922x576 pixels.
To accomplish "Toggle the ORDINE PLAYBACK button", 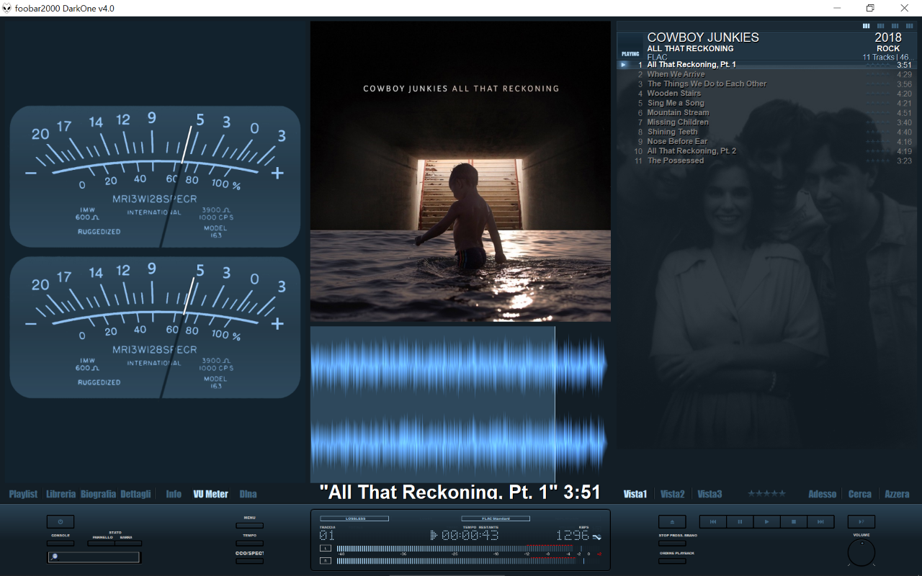I will coord(672,561).
